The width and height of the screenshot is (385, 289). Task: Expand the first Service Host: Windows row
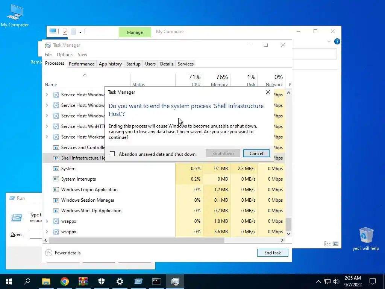tap(47, 94)
